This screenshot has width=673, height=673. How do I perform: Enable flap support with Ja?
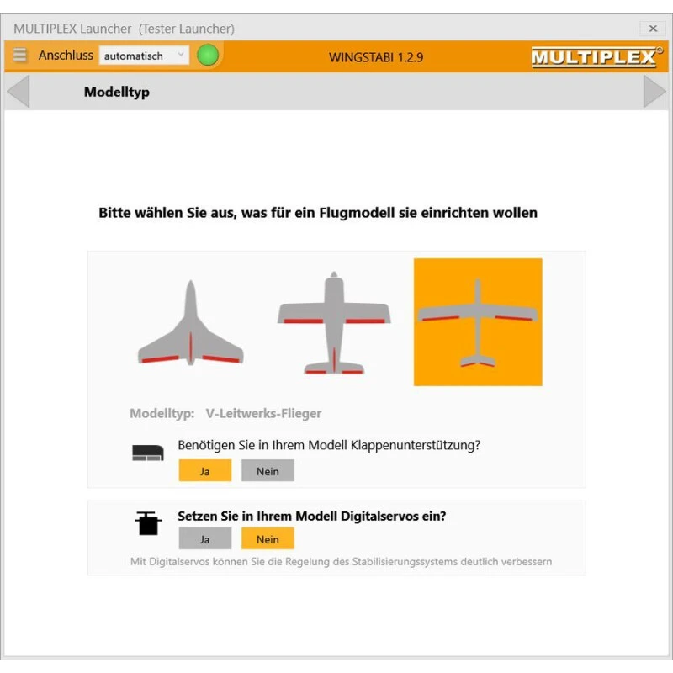click(205, 470)
